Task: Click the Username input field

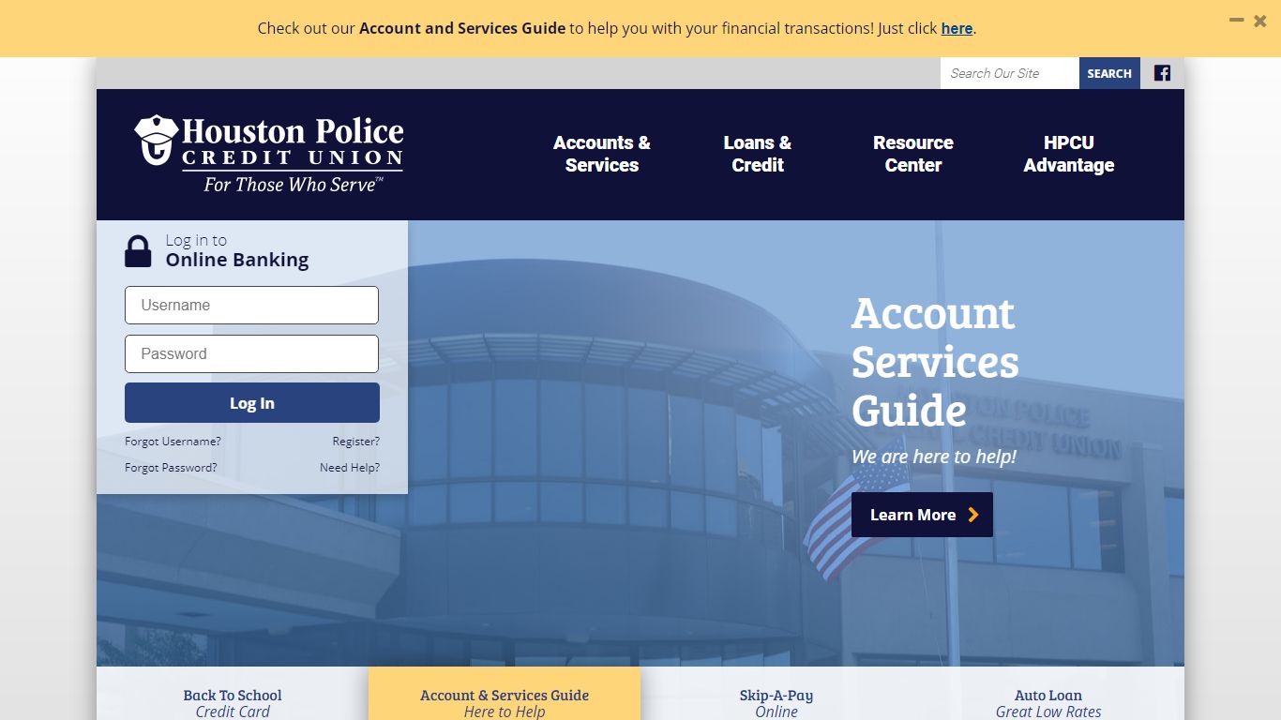Action: (251, 306)
